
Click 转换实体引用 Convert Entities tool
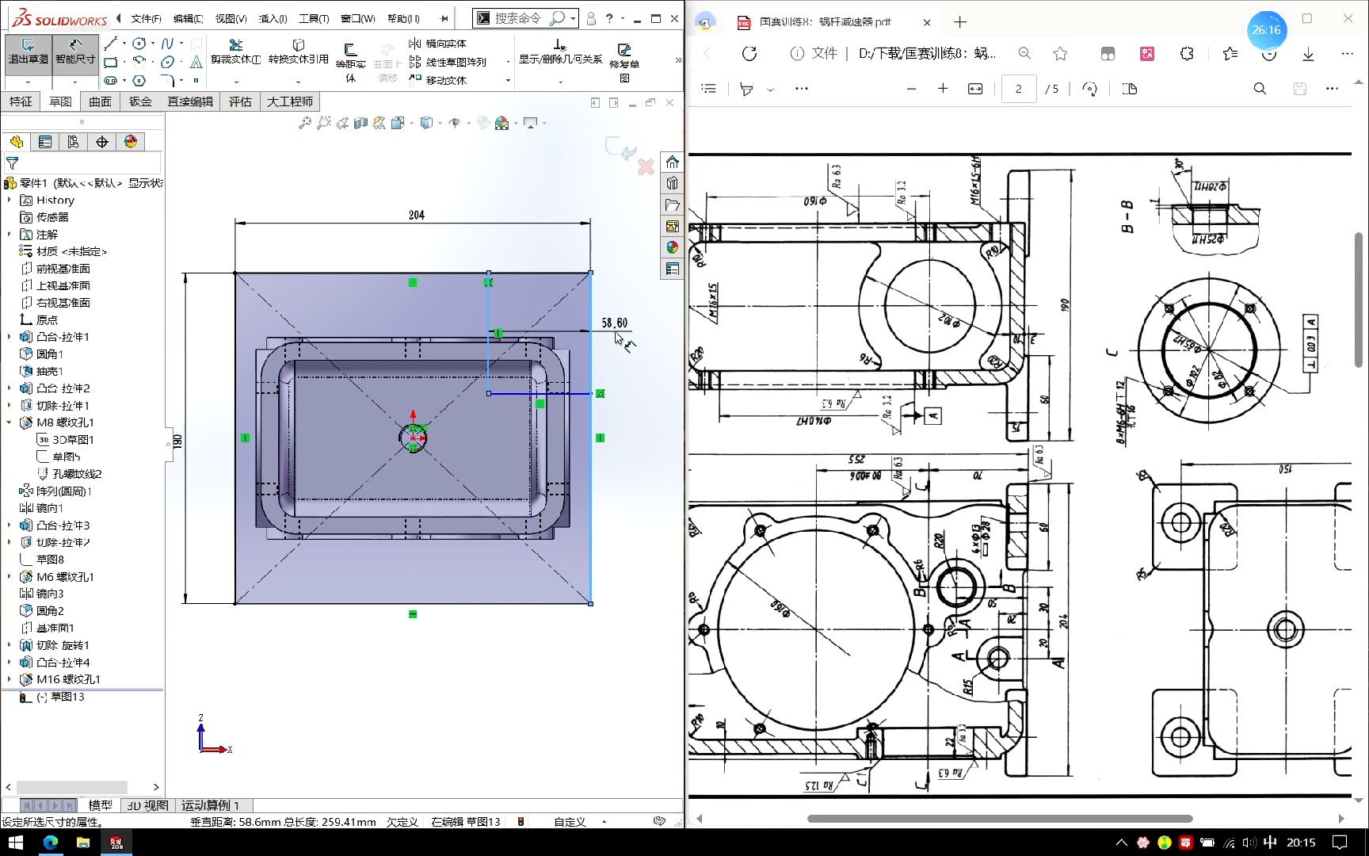298,52
